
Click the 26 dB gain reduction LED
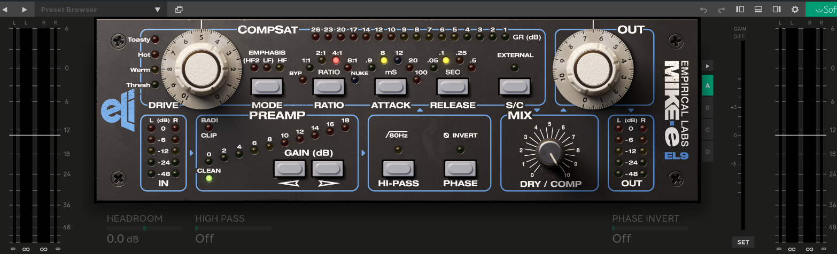pyautogui.click(x=315, y=37)
